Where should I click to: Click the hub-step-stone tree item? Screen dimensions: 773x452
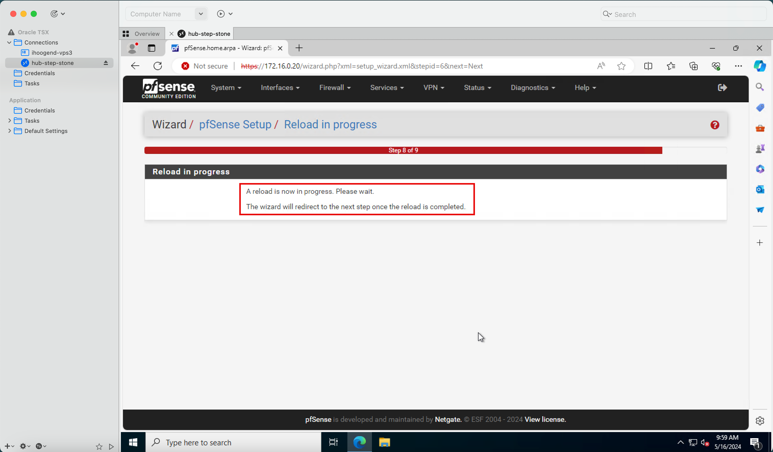point(52,62)
